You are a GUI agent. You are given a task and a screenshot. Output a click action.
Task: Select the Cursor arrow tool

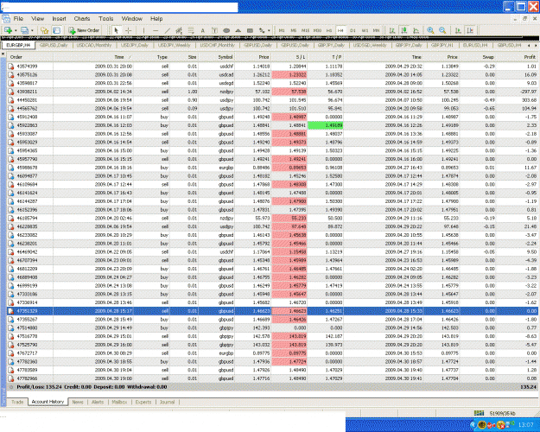pyautogui.click(x=116, y=30)
